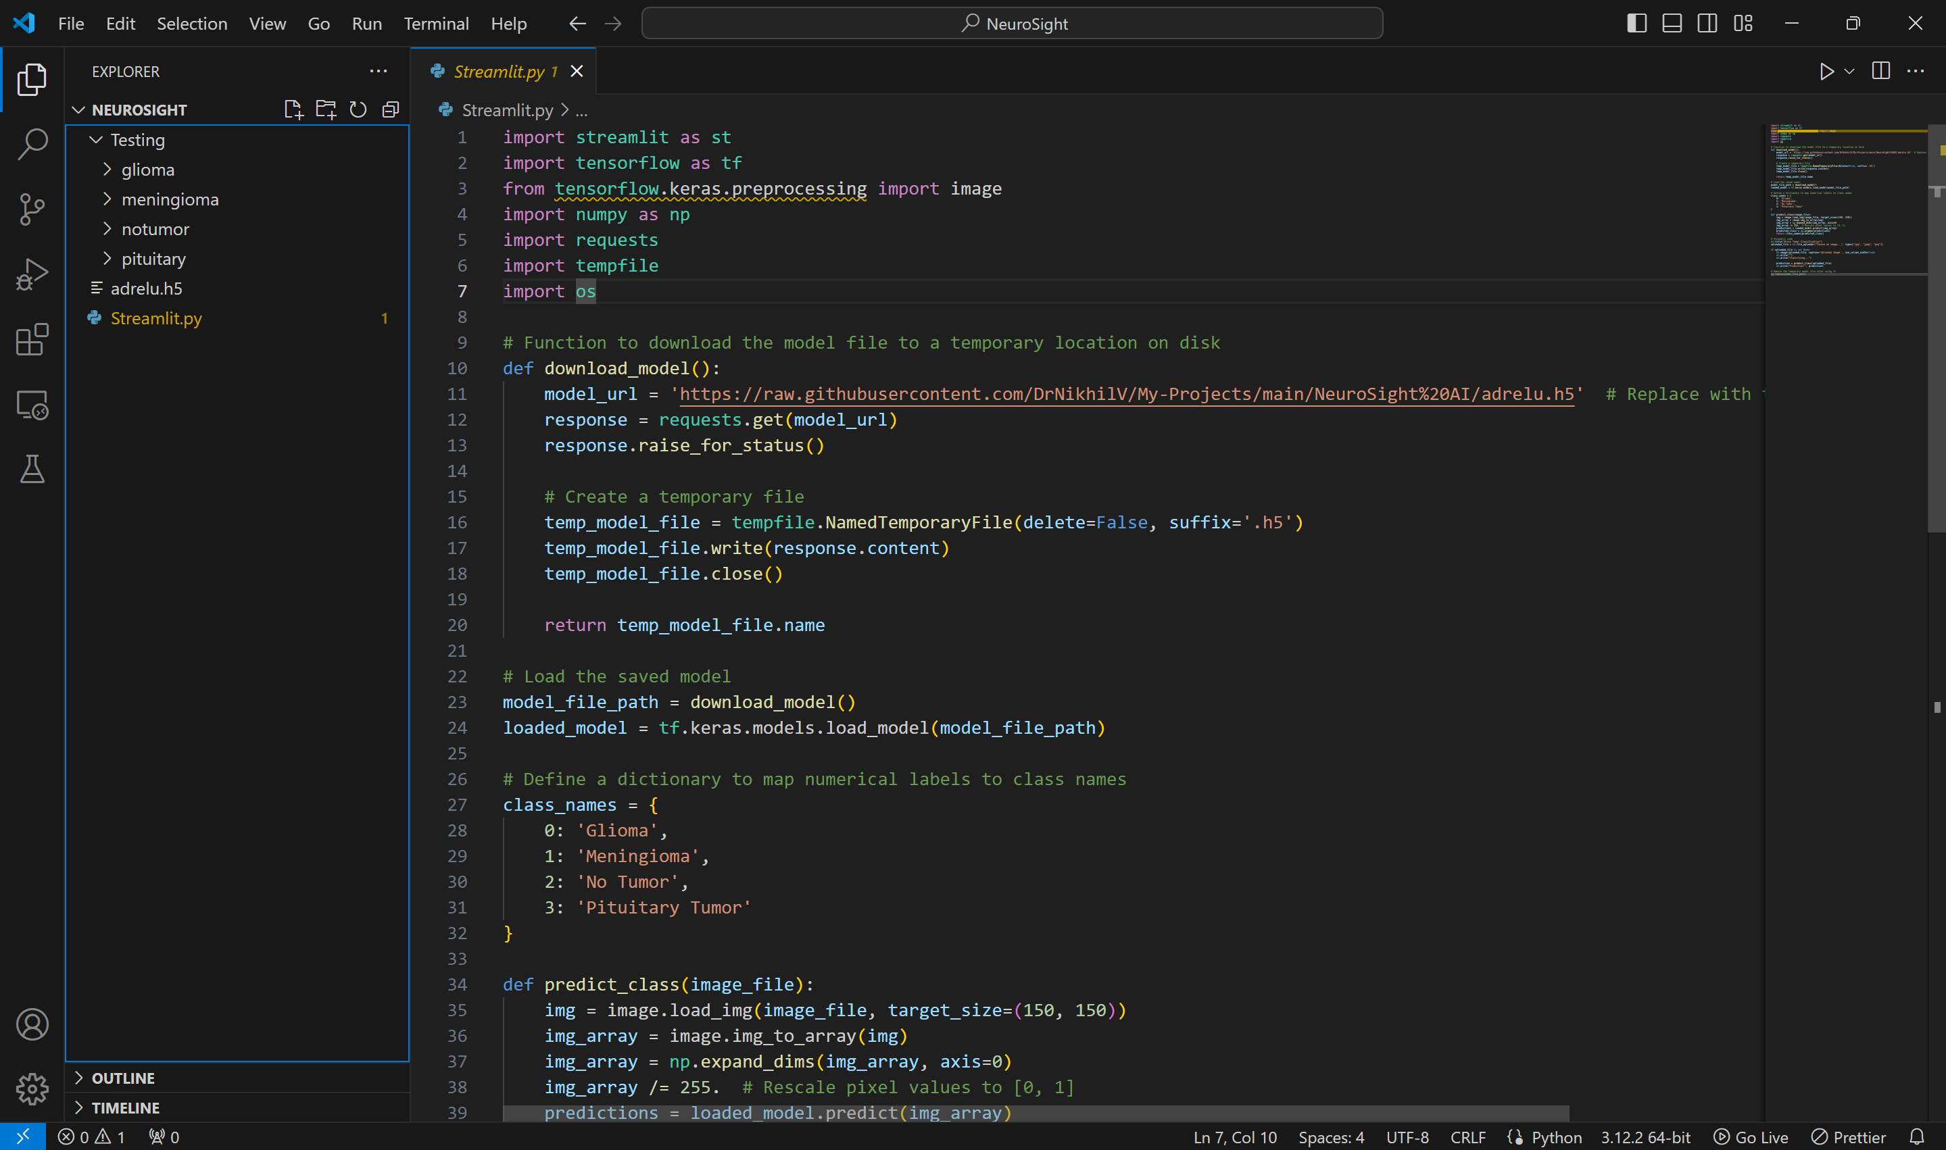The image size is (1946, 1150).
Task: Click the minimap code overview
Action: click(1845, 197)
